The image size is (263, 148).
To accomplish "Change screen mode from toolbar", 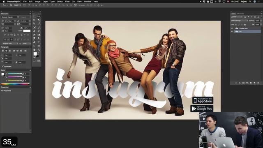I will (39, 60).
